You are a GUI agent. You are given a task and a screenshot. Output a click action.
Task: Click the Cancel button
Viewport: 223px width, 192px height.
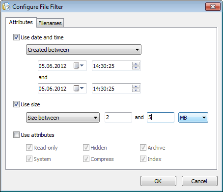(x=199, y=181)
